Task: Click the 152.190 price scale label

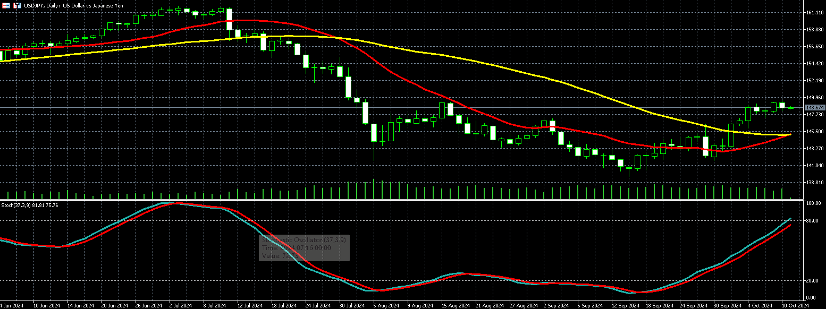Action: point(815,81)
